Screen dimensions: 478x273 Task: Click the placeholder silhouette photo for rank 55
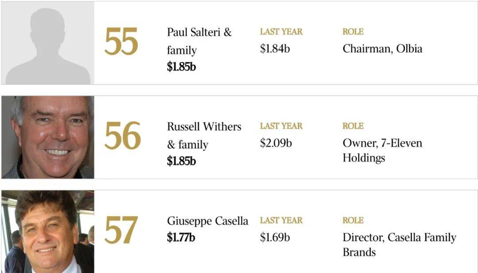48,43
